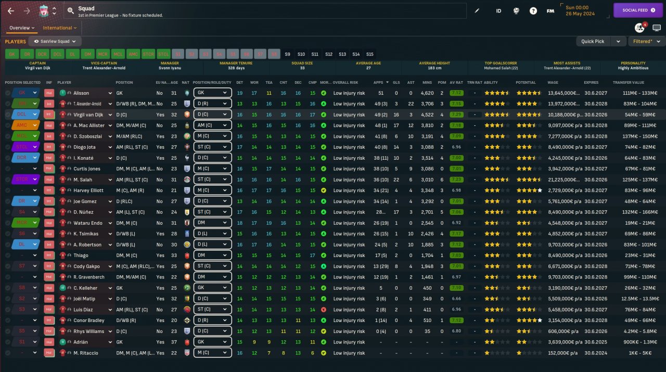Open Curtis Jones's empty position selected dropdown

[27, 169]
